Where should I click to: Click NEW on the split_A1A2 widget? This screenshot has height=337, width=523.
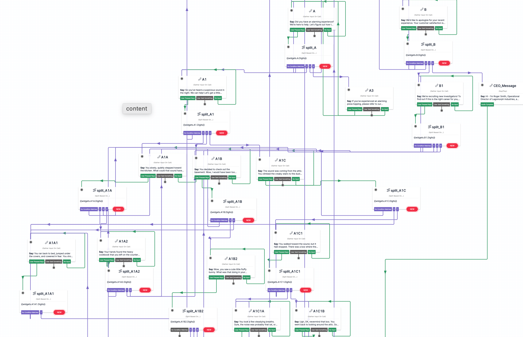(145, 290)
